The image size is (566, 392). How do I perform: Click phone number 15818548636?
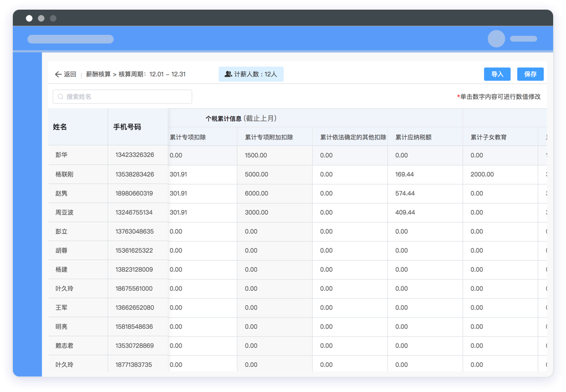[134, 327]
